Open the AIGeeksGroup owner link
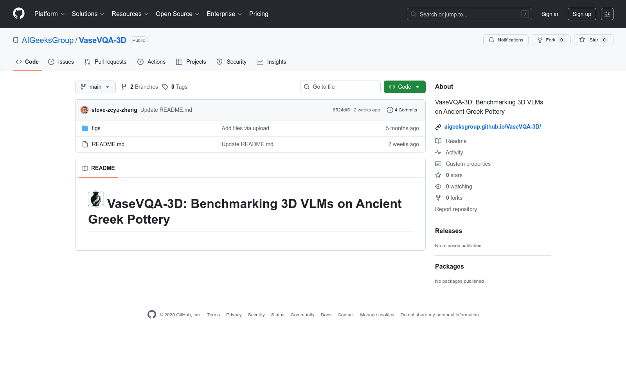The width and height of the screenshot is (626, 391). pyautogui.click(x=48, y=40)
